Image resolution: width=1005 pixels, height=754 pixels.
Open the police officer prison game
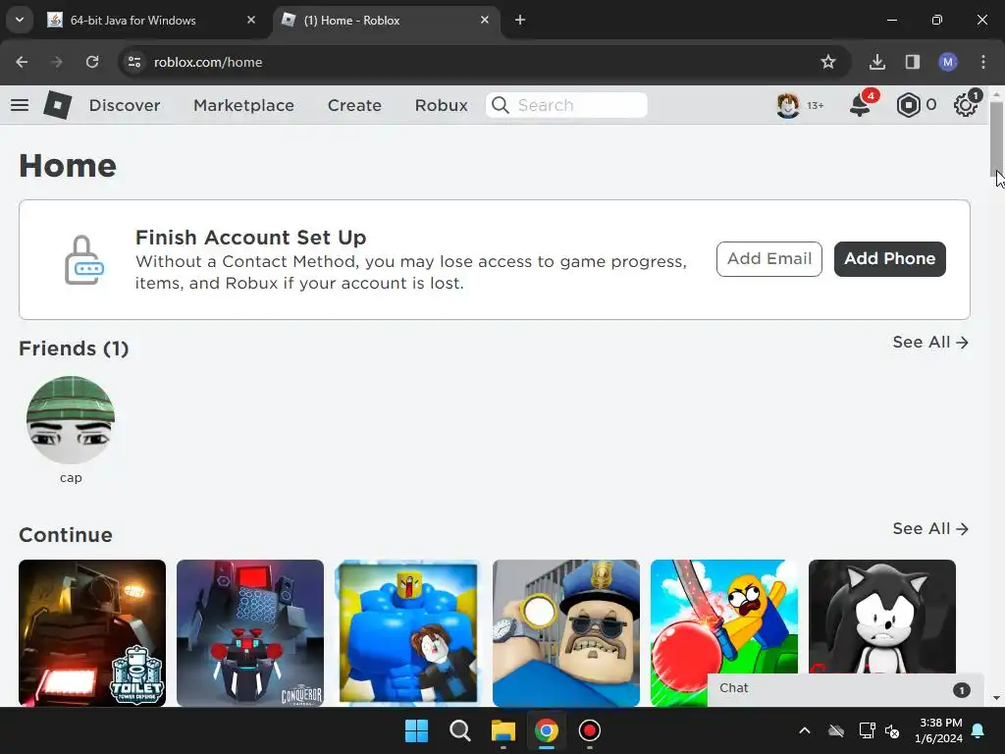pyautogui.click(x=566, y=633)
